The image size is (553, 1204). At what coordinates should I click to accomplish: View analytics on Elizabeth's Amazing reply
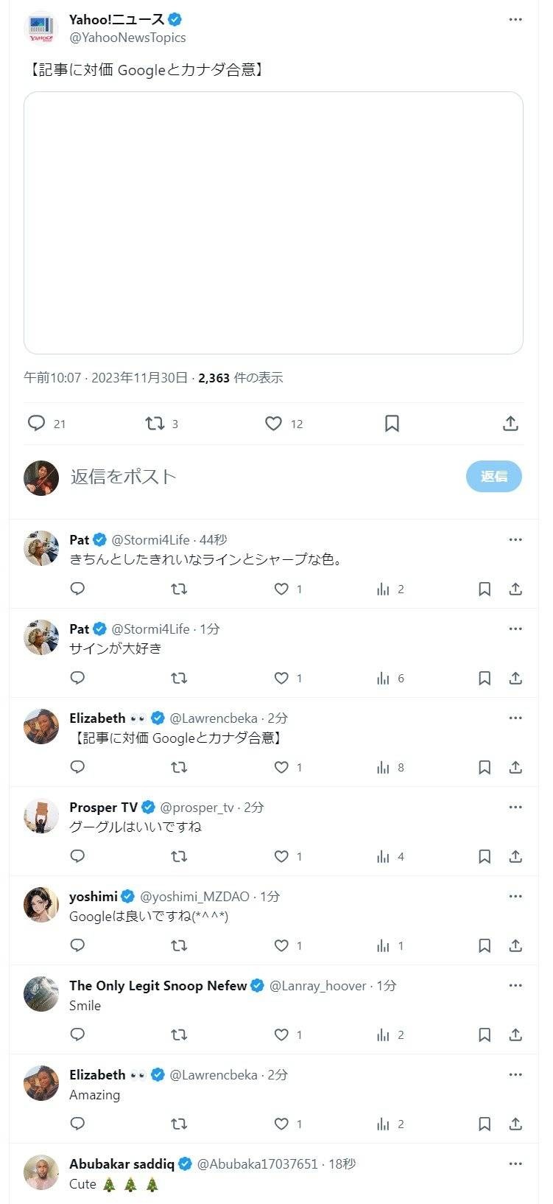pos(383,1124)
